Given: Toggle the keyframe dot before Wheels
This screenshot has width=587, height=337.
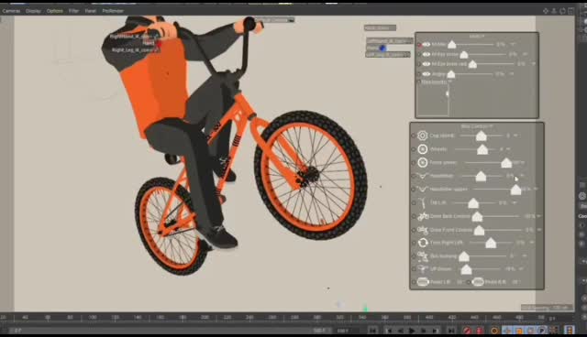Looking at the screenshot, I should point(414,149).
